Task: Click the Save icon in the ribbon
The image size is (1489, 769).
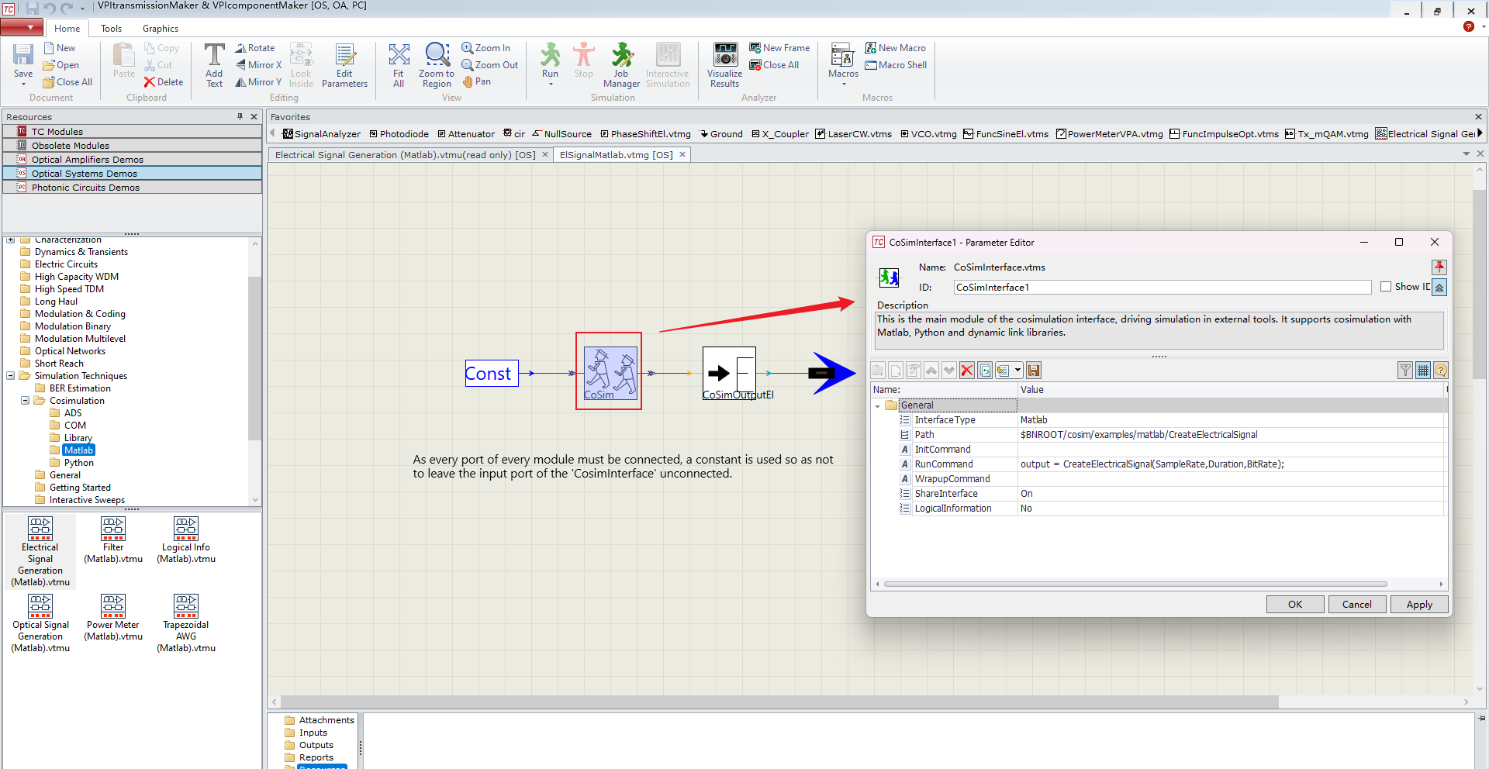Action: [x=23, y=60]
